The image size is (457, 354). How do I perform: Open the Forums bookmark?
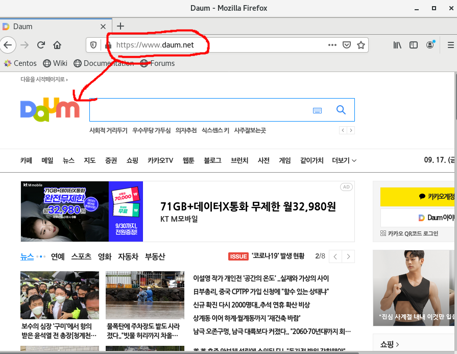point(157,63)
